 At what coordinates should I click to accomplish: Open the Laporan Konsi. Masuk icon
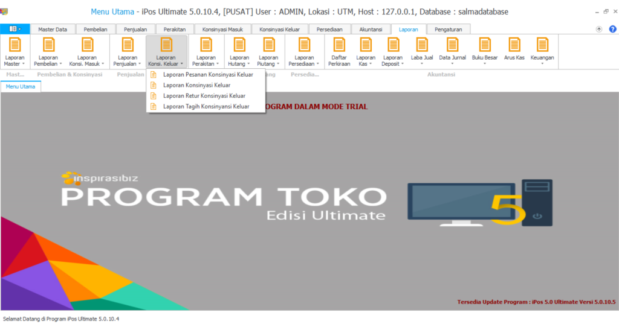87,45
